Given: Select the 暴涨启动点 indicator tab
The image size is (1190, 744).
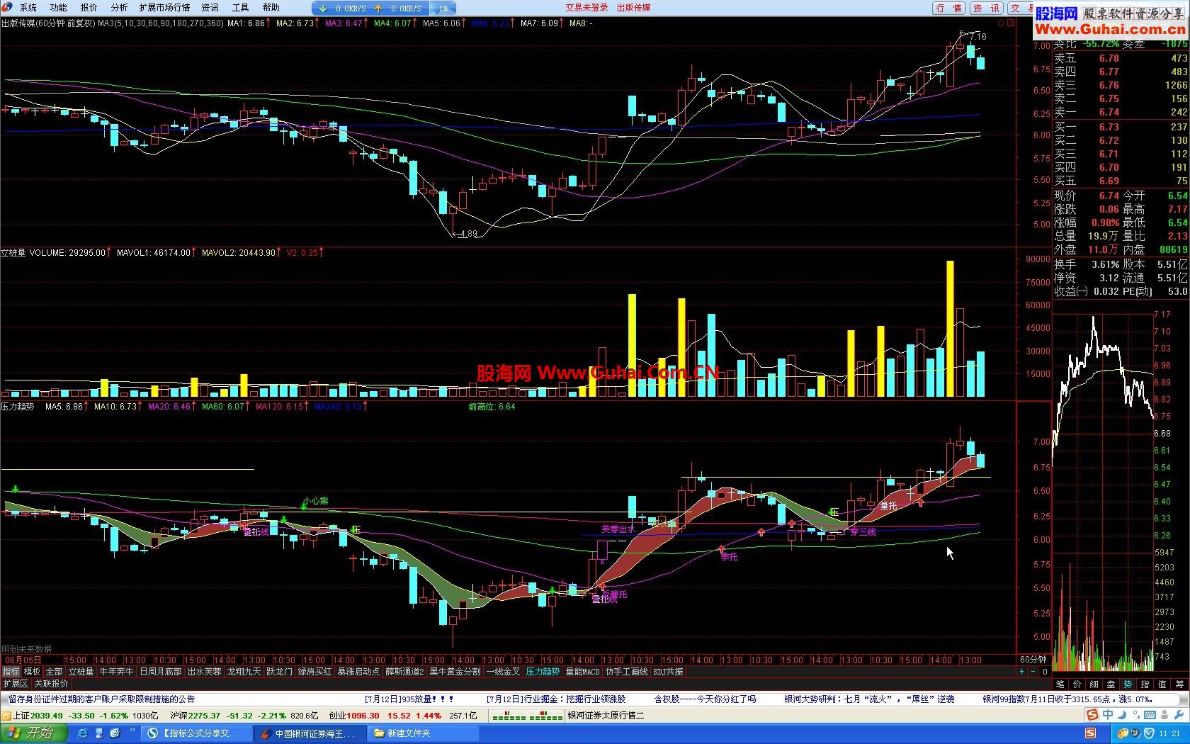Looking at the screenshot, I should click(x=358, y=671).
